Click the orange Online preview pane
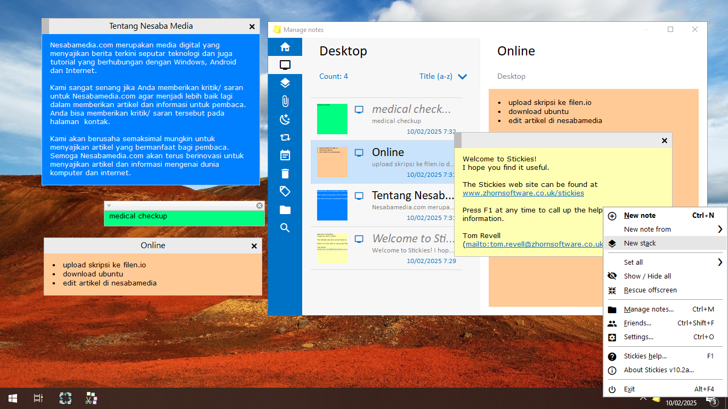728x409 pixels. 594,198
